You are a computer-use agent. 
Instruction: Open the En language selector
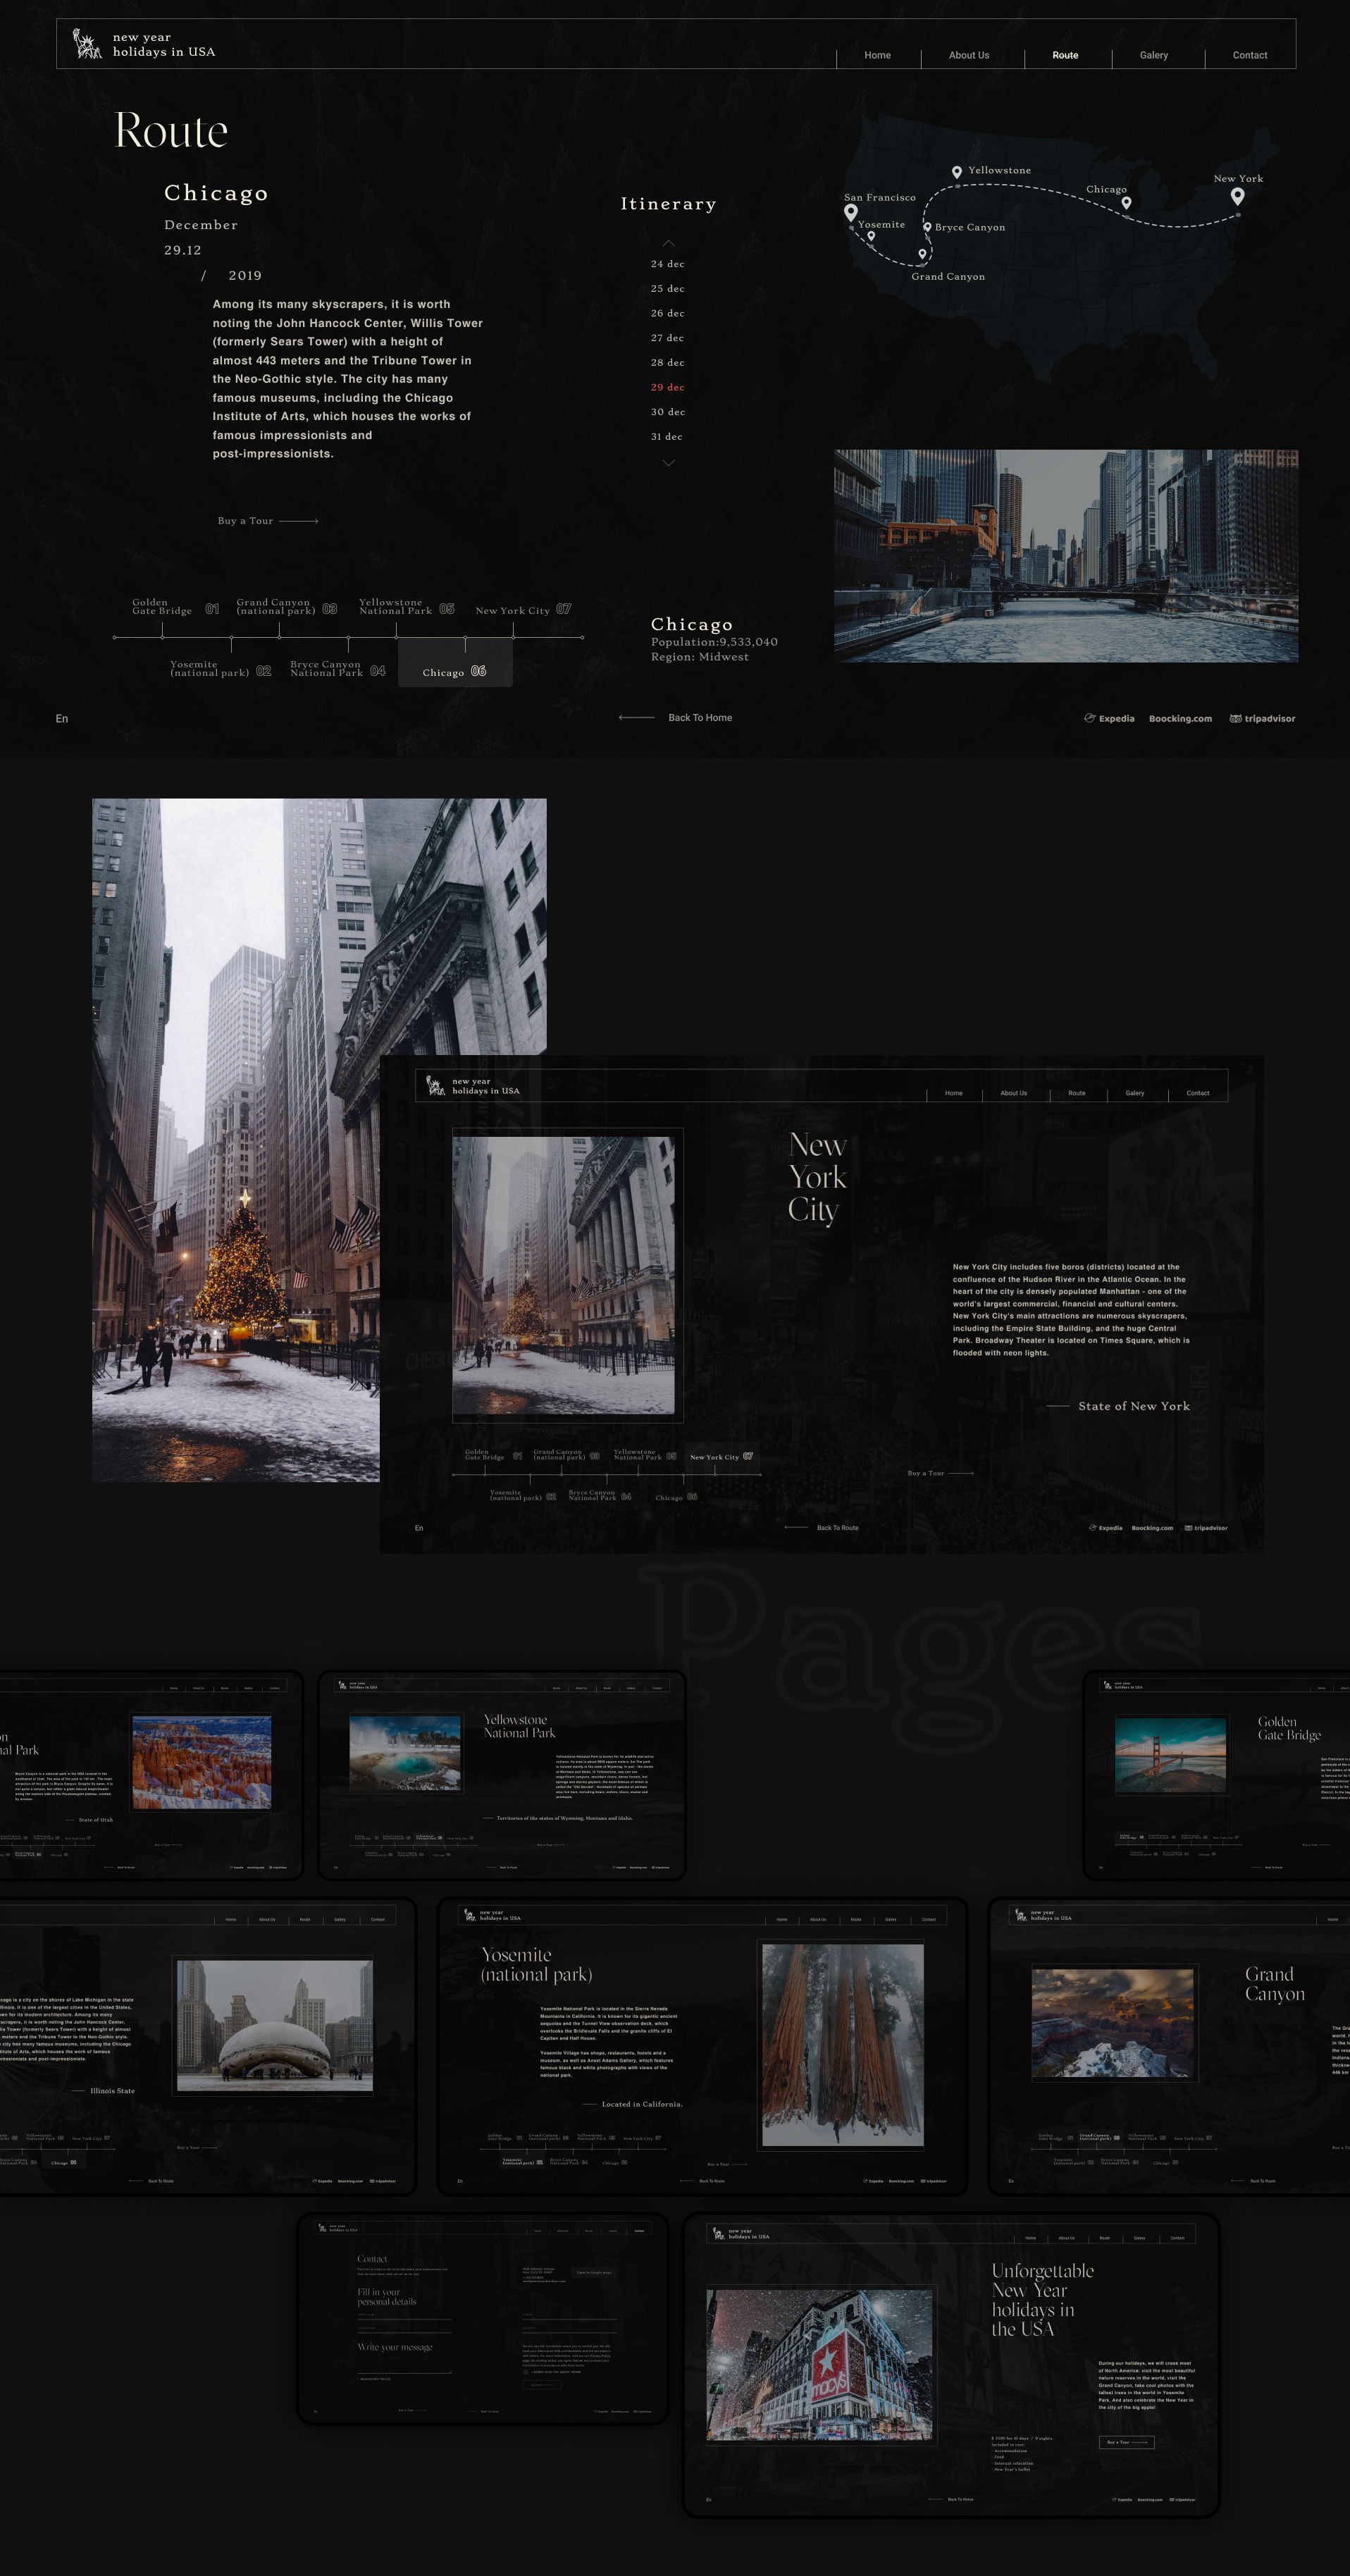62,719
